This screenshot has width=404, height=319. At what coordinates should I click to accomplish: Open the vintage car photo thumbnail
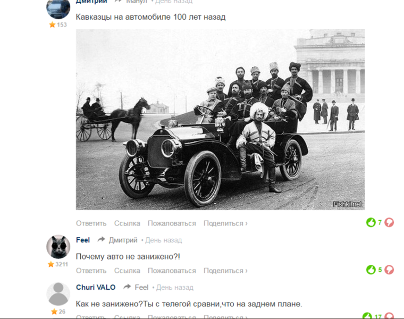pyautogui.click(x=220, y=120)
